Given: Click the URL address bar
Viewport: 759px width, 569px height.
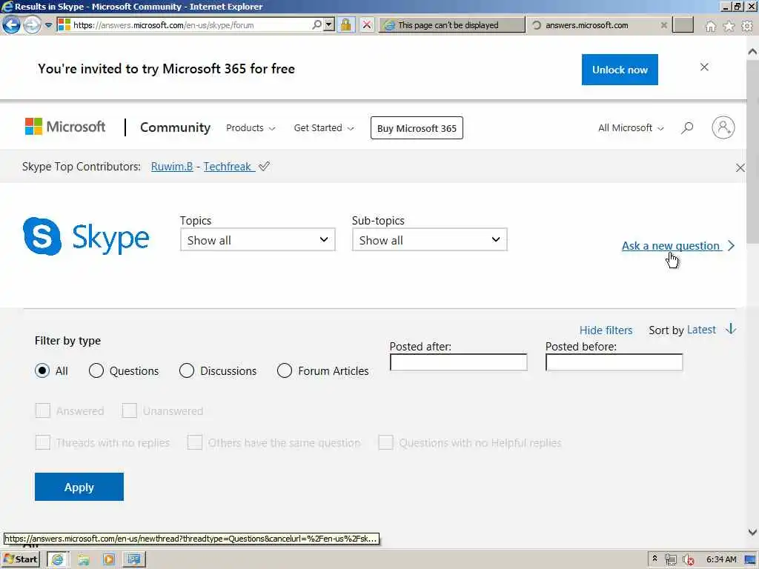Looking at the screenshot, I should pyautogui.click(x=192, y=24).
